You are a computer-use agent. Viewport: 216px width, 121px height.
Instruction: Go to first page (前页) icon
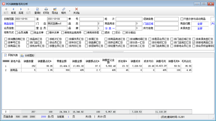point(6,9)
